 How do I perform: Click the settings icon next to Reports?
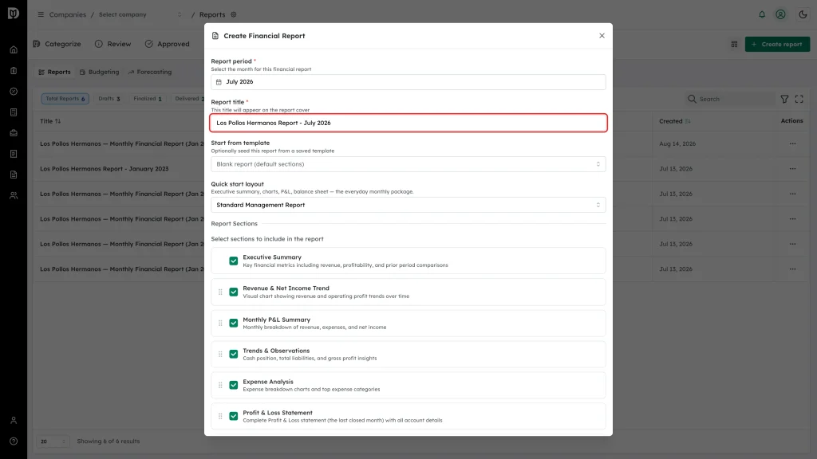(234, 14)
